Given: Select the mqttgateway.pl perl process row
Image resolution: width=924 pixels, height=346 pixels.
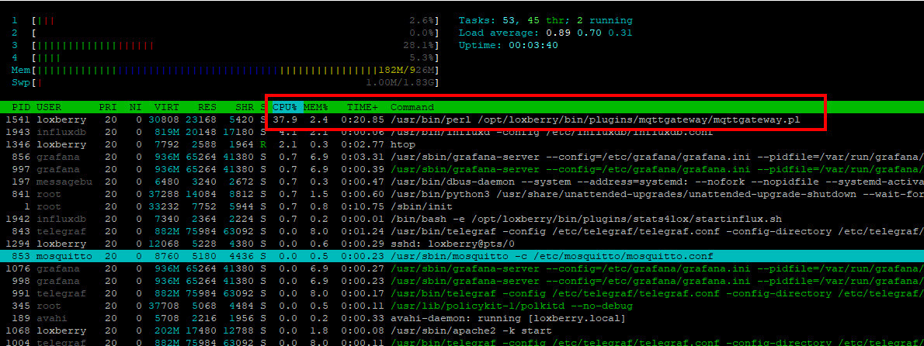Looking at the screenshot, I should [462, 119].
